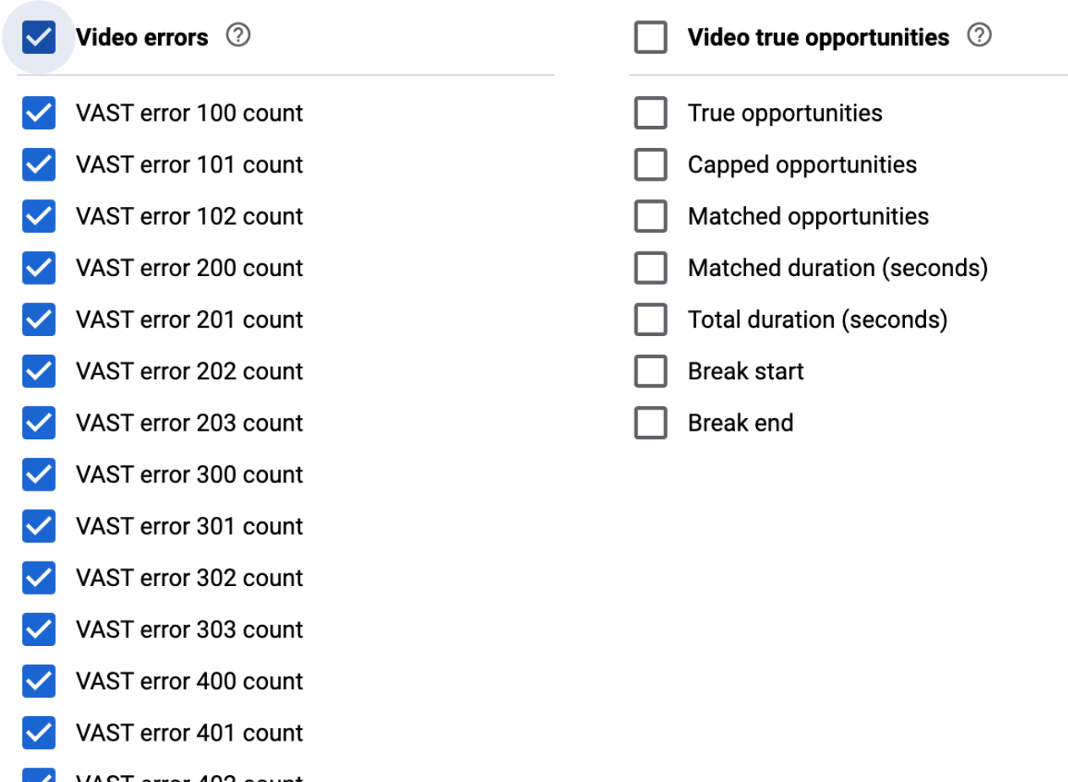Check the Capped opportunities box
The height and width of the screenshot is (782, 1068).
[651, 165]
